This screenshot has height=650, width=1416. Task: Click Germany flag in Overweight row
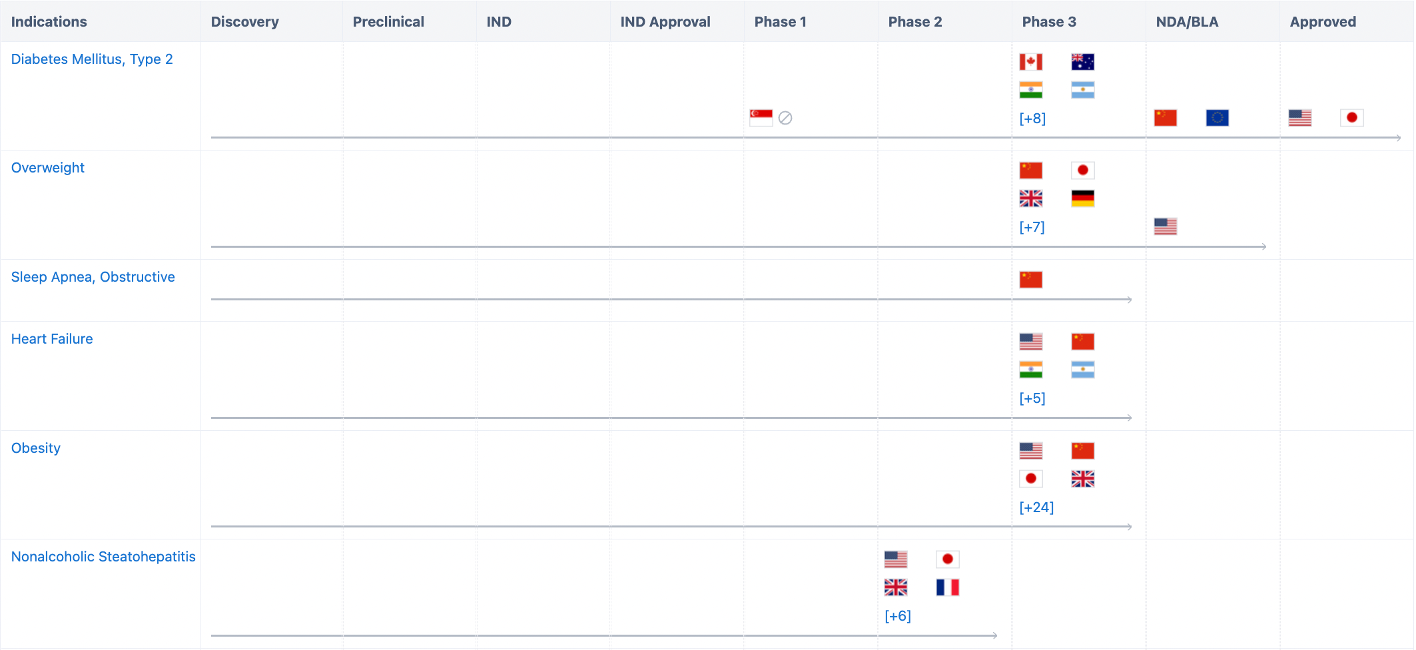click(x=1082, y=198)
